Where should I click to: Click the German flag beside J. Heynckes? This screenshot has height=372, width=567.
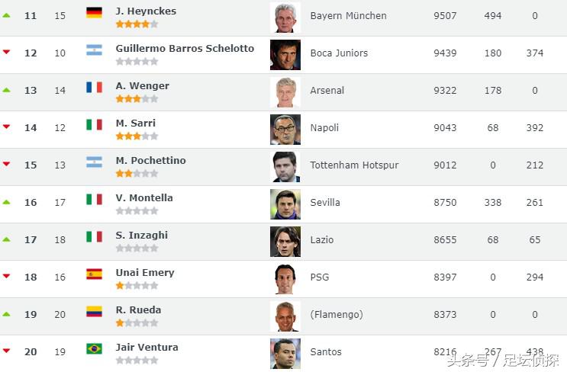click(94, 12)
